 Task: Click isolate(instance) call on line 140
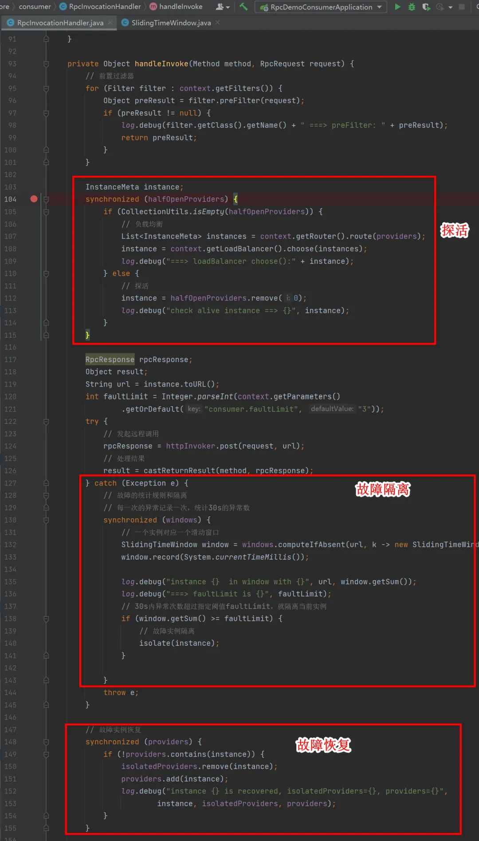(177, 643)
